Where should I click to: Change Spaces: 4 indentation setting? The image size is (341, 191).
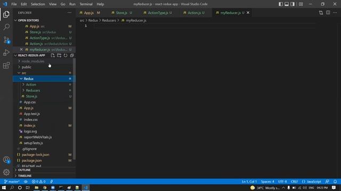tap(267, 181)
